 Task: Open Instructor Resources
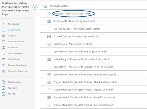pos(17,71)
